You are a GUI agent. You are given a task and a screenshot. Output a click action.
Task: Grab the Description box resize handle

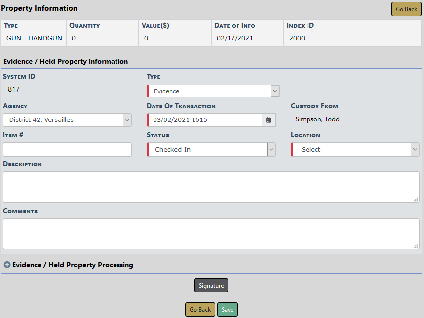pos(416,199)
